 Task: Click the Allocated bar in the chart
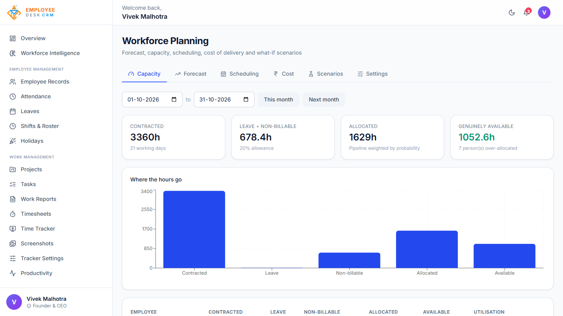[x=427, y=249]
